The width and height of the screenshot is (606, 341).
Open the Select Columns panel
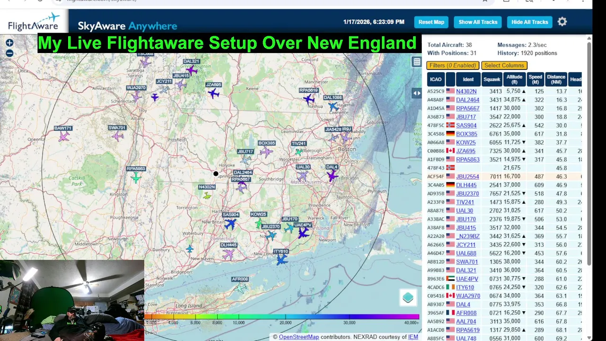pos(504,65)
